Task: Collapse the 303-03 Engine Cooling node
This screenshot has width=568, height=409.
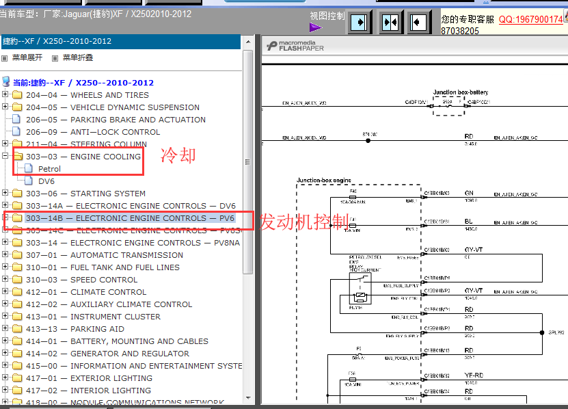Action: pyautogui.click(x=5, y=155)
